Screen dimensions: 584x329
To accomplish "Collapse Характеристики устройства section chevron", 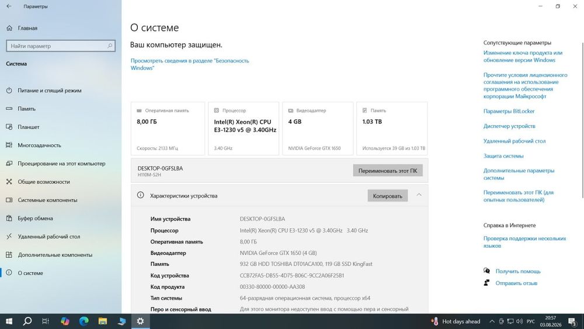I will pyautogui.click(x=419, y=195).
